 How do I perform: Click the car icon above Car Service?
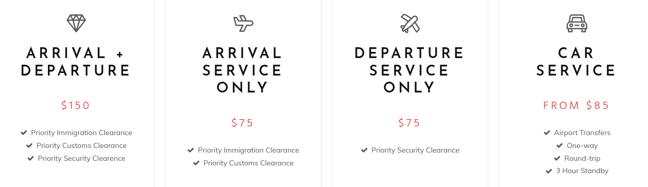(577, 23)
